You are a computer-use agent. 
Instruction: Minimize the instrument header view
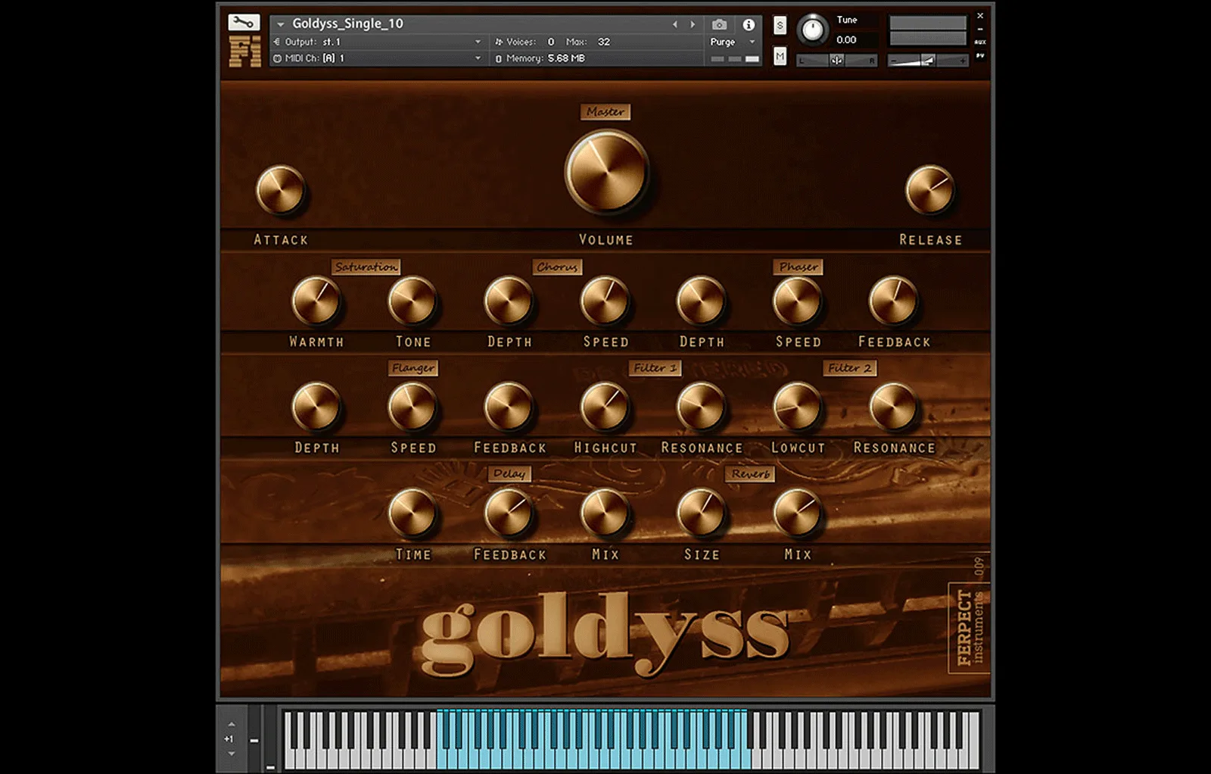pos(980,30)
